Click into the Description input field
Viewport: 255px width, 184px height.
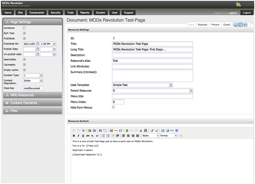click(x=152, y=55)
